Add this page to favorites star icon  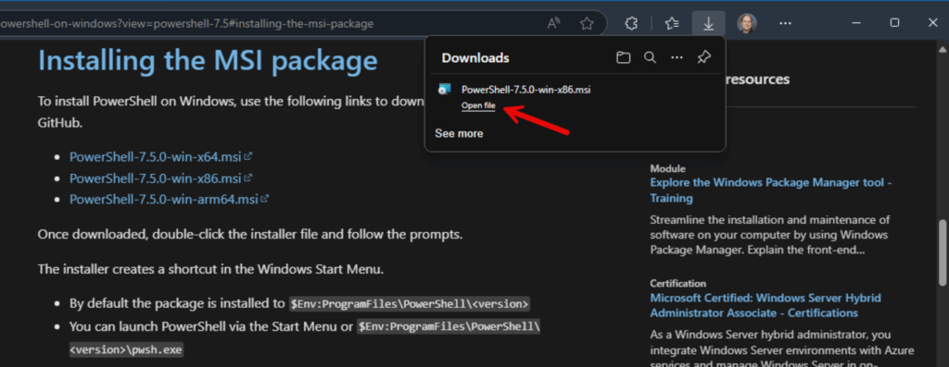pos(587,23)
